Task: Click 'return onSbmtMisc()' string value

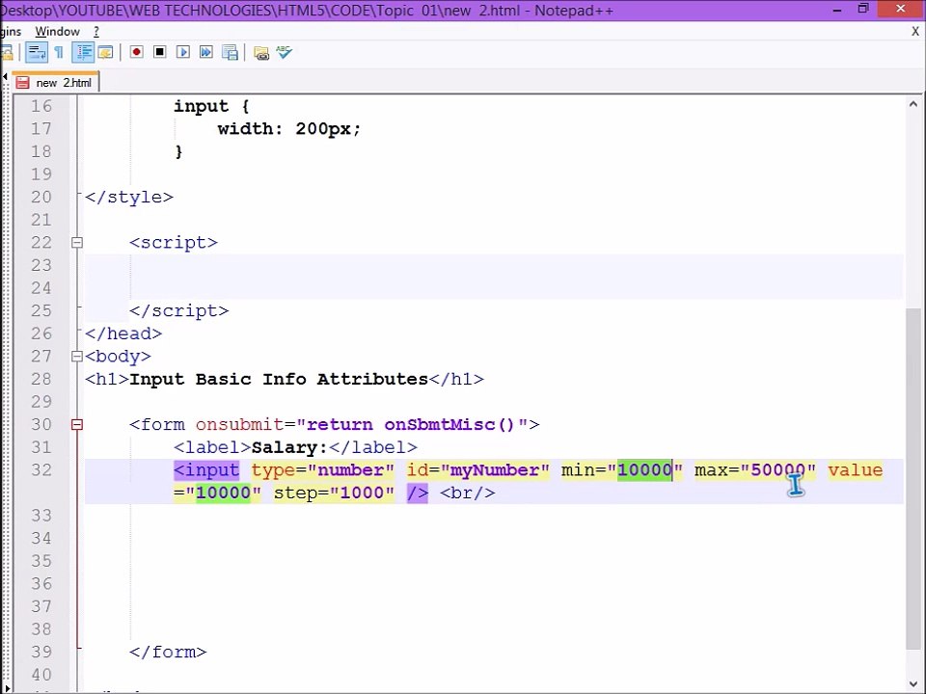Action: point(411,424)
